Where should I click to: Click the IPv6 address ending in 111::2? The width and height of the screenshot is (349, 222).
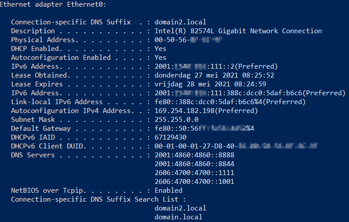coord(216,66)
